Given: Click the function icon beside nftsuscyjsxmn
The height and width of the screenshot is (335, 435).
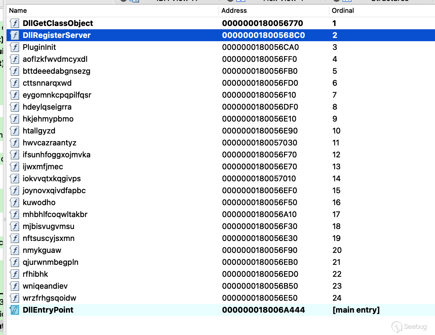Looking at the screenshot, I should coord(15,238).
